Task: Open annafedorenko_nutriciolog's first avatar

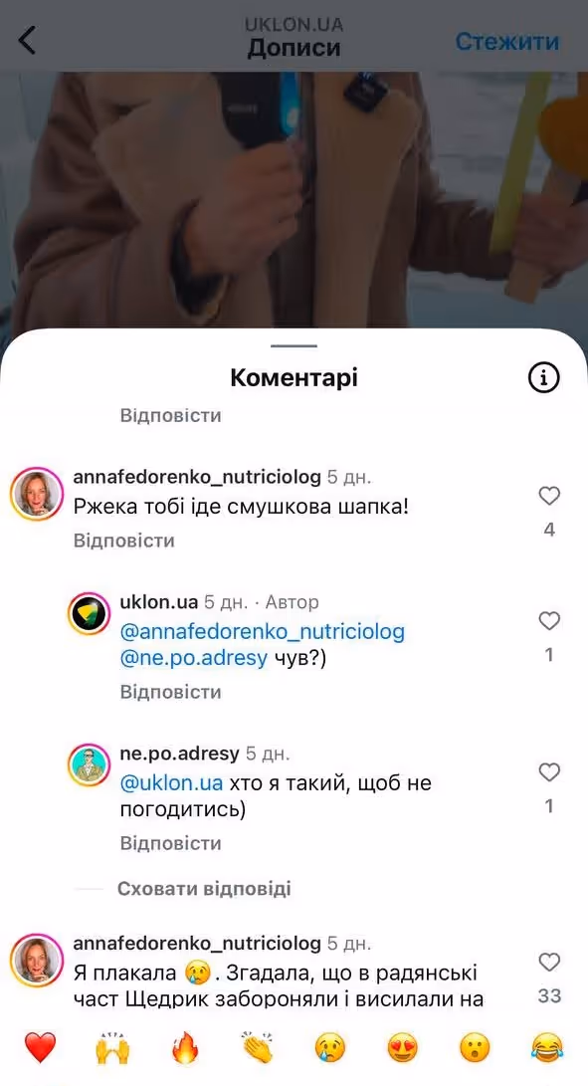Action: pos(37,493)
